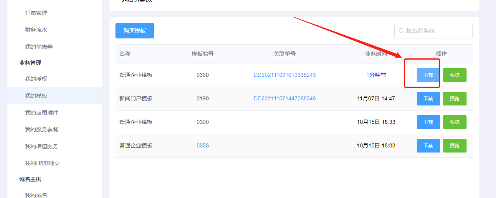Open 我的优惠券 menu item
The height and width of the screenshot is (198, 496).
pyautogui.click(x=39, y=47)
